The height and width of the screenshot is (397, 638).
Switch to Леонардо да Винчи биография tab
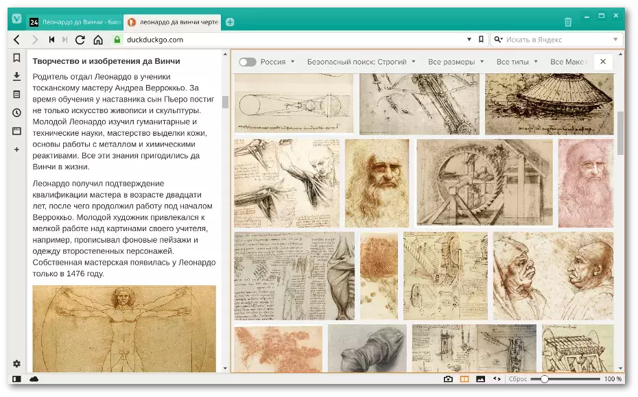(75, 22)
